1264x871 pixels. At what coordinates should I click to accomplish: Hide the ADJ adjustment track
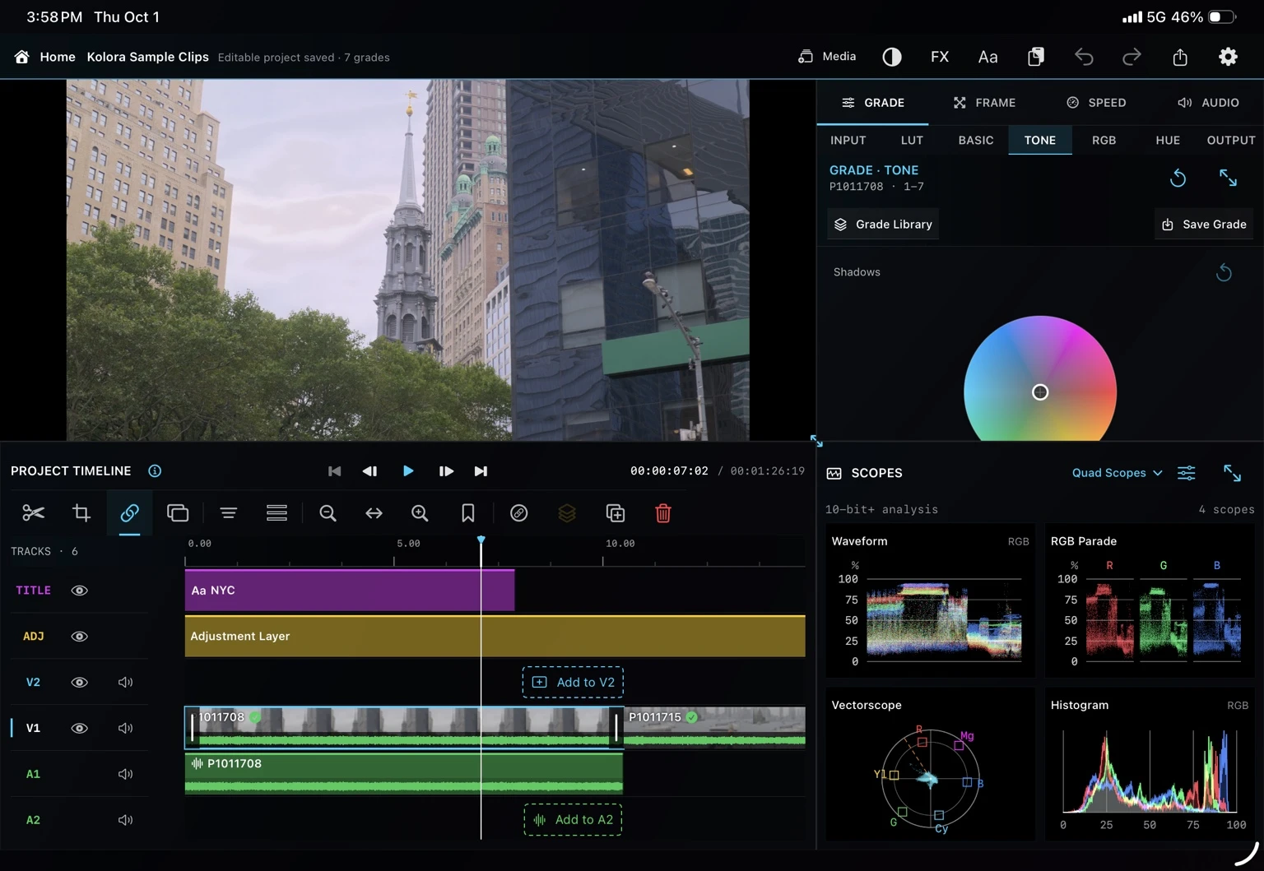pyautogui.click(x=80, y=637)
